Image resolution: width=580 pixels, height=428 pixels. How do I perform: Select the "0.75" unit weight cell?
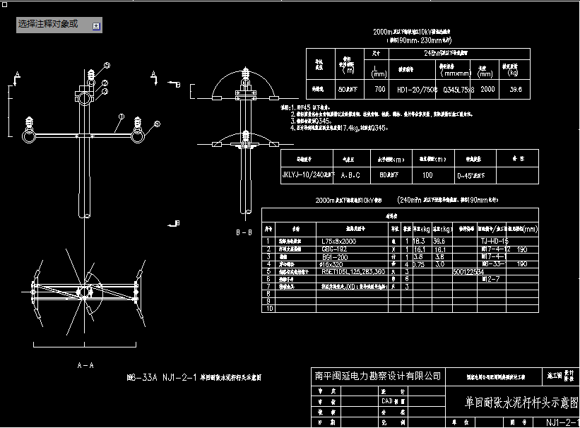pyautogui.click(x=418, y=264)
